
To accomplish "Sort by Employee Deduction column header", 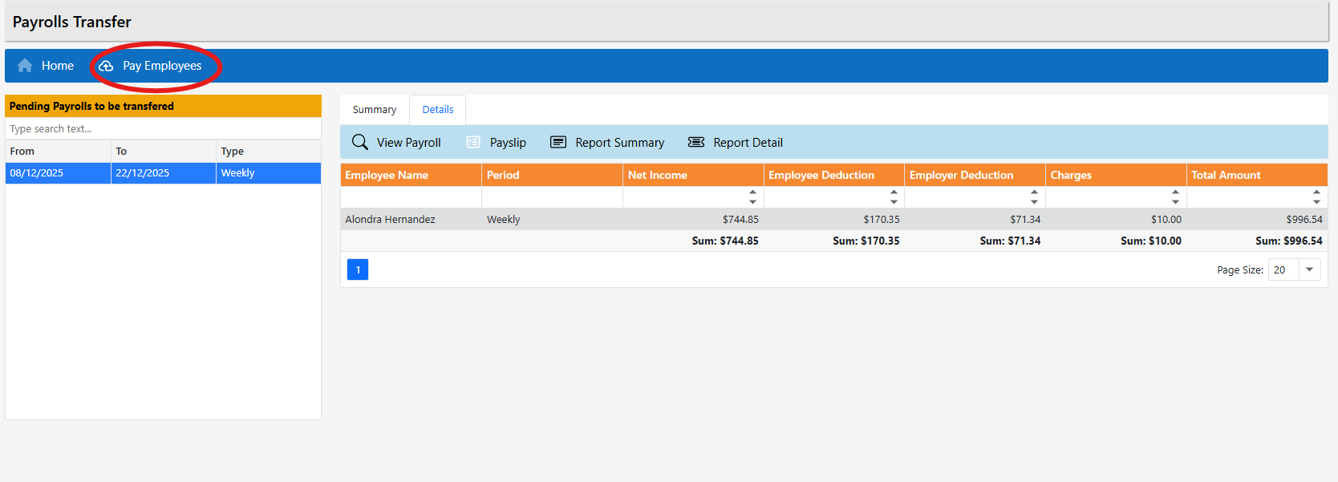I will (x=834, y=175).
